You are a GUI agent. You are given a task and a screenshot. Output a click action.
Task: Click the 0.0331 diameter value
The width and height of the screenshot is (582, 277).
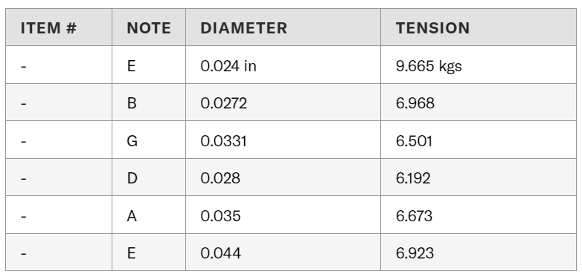pyautogui.click(x=223, y=141)
